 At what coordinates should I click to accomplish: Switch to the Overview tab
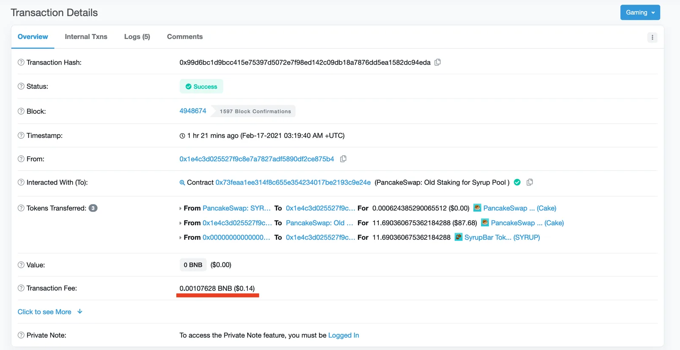click(x=33, y=37)
